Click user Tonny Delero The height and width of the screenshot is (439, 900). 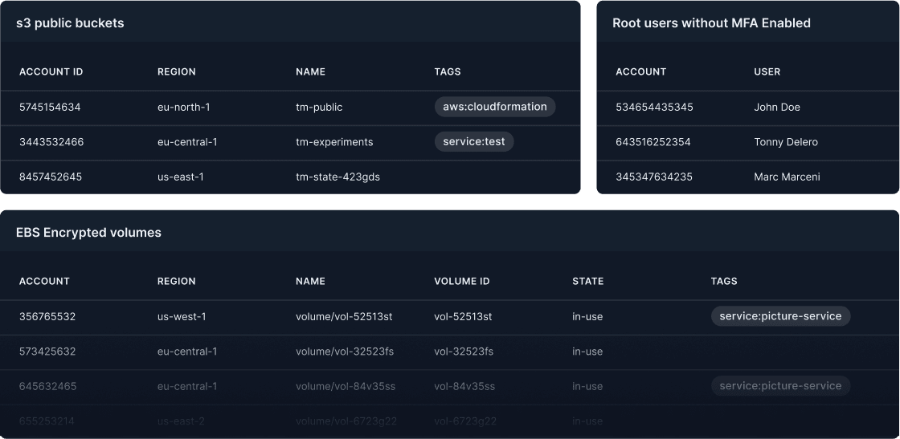coord(786,142)
